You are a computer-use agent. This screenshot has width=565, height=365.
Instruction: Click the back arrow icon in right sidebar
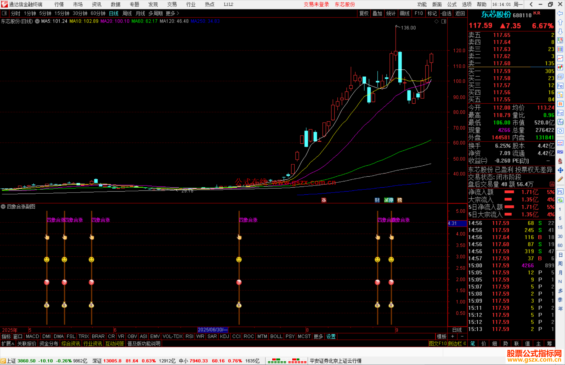(x=560, y=13)
